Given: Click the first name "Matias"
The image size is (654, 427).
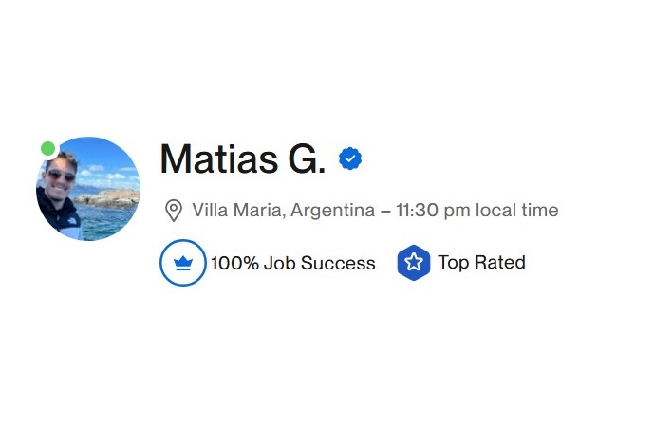Looking at the screenshot, I should click(x=219, y=159).
